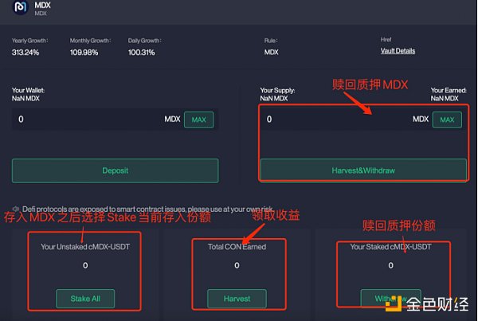Click Withdraw under Your Staked cMDX-USDT

coord(386,298)
